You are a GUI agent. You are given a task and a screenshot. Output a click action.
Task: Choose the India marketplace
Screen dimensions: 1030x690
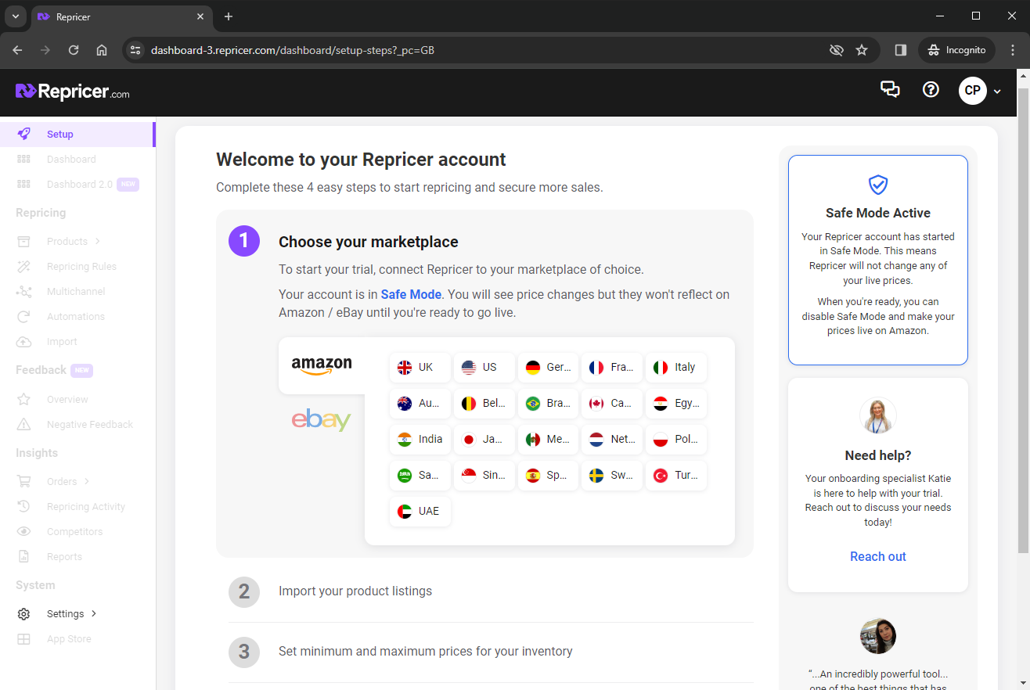(420, 439)
